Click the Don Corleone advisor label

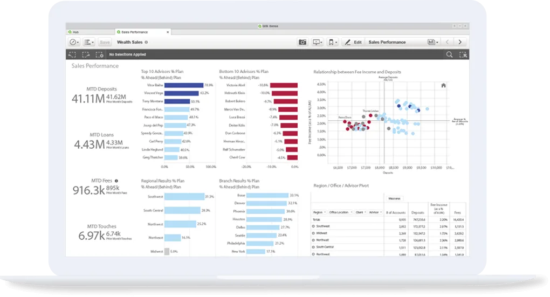(x=235, y=134)
